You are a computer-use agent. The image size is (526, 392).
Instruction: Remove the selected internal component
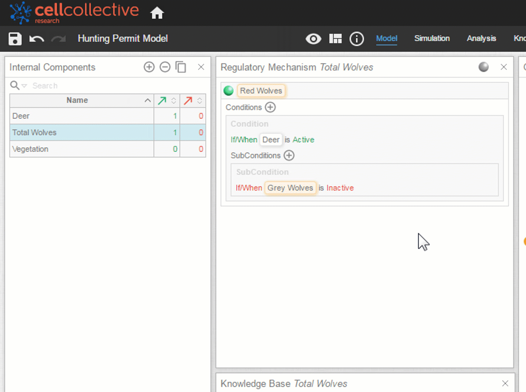point(165,67)
